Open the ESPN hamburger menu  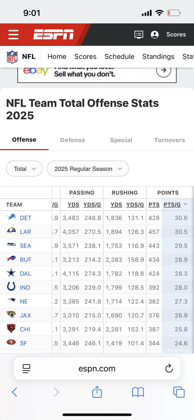(13, 34)
